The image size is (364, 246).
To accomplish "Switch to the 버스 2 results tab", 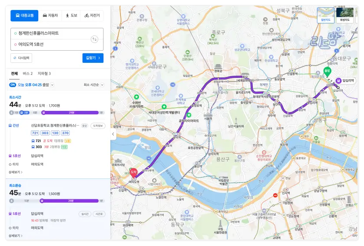I will tap(28, 74).
